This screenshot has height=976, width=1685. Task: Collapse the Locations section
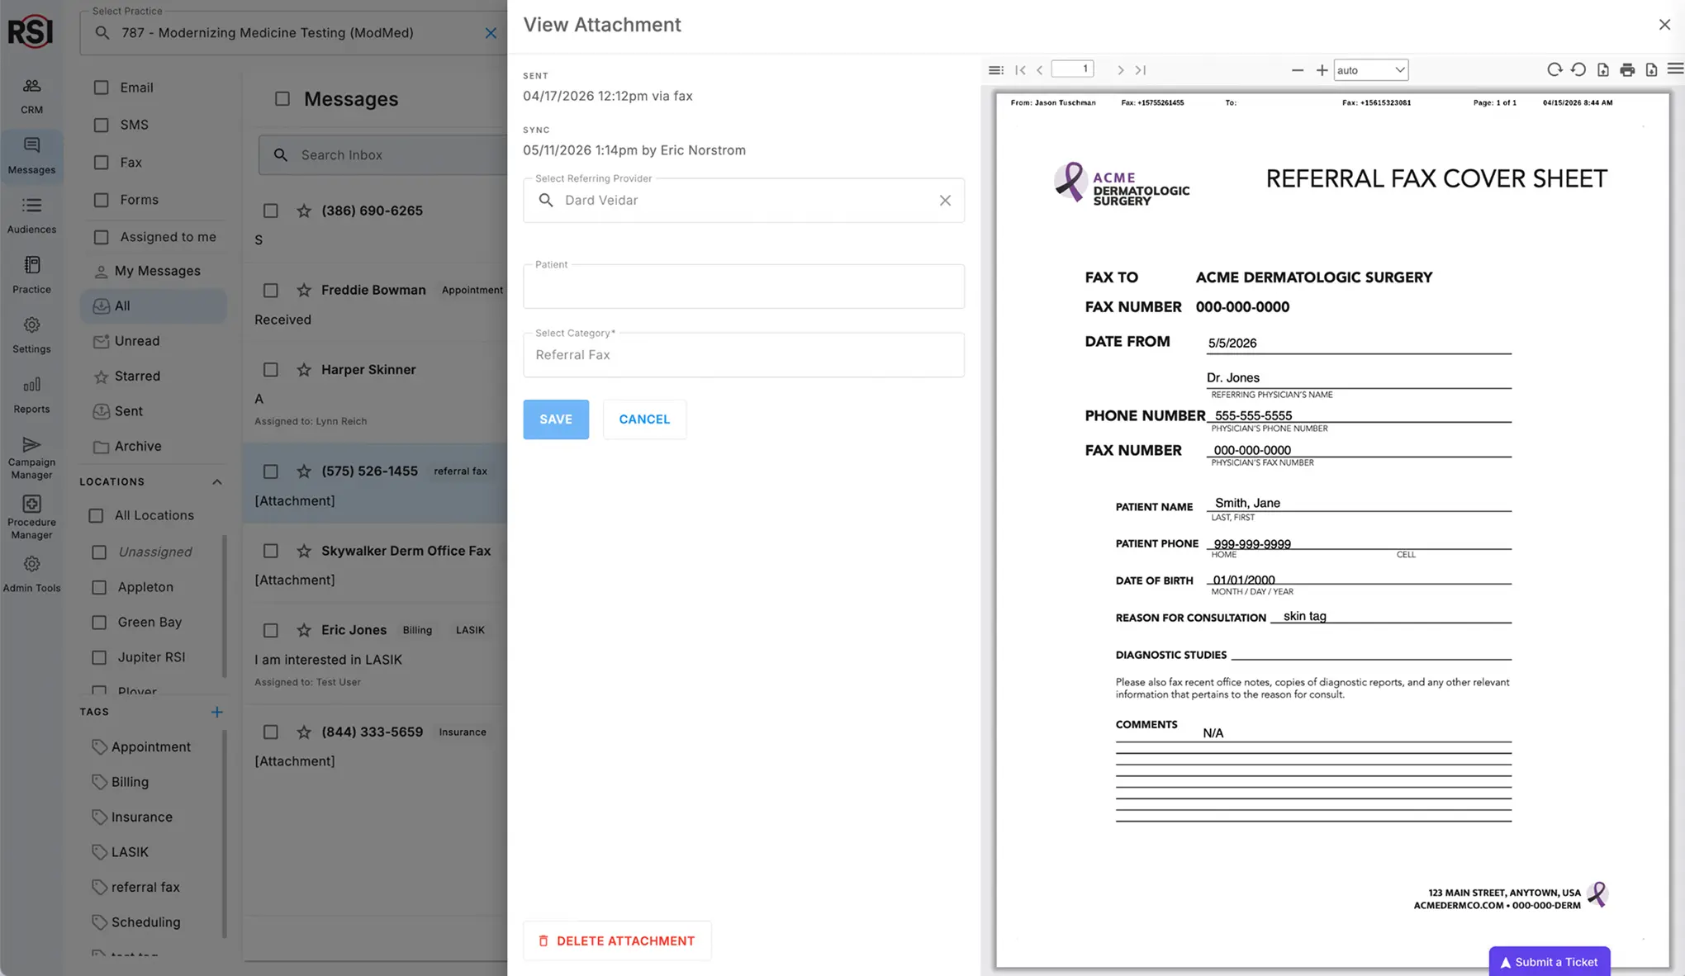coord(216,482)
